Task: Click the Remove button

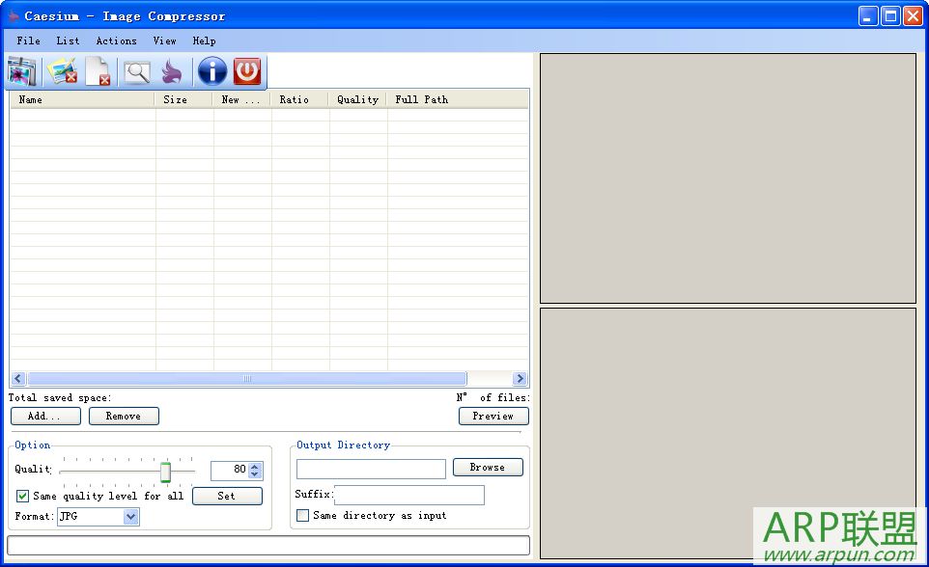Action: [124, 416]
